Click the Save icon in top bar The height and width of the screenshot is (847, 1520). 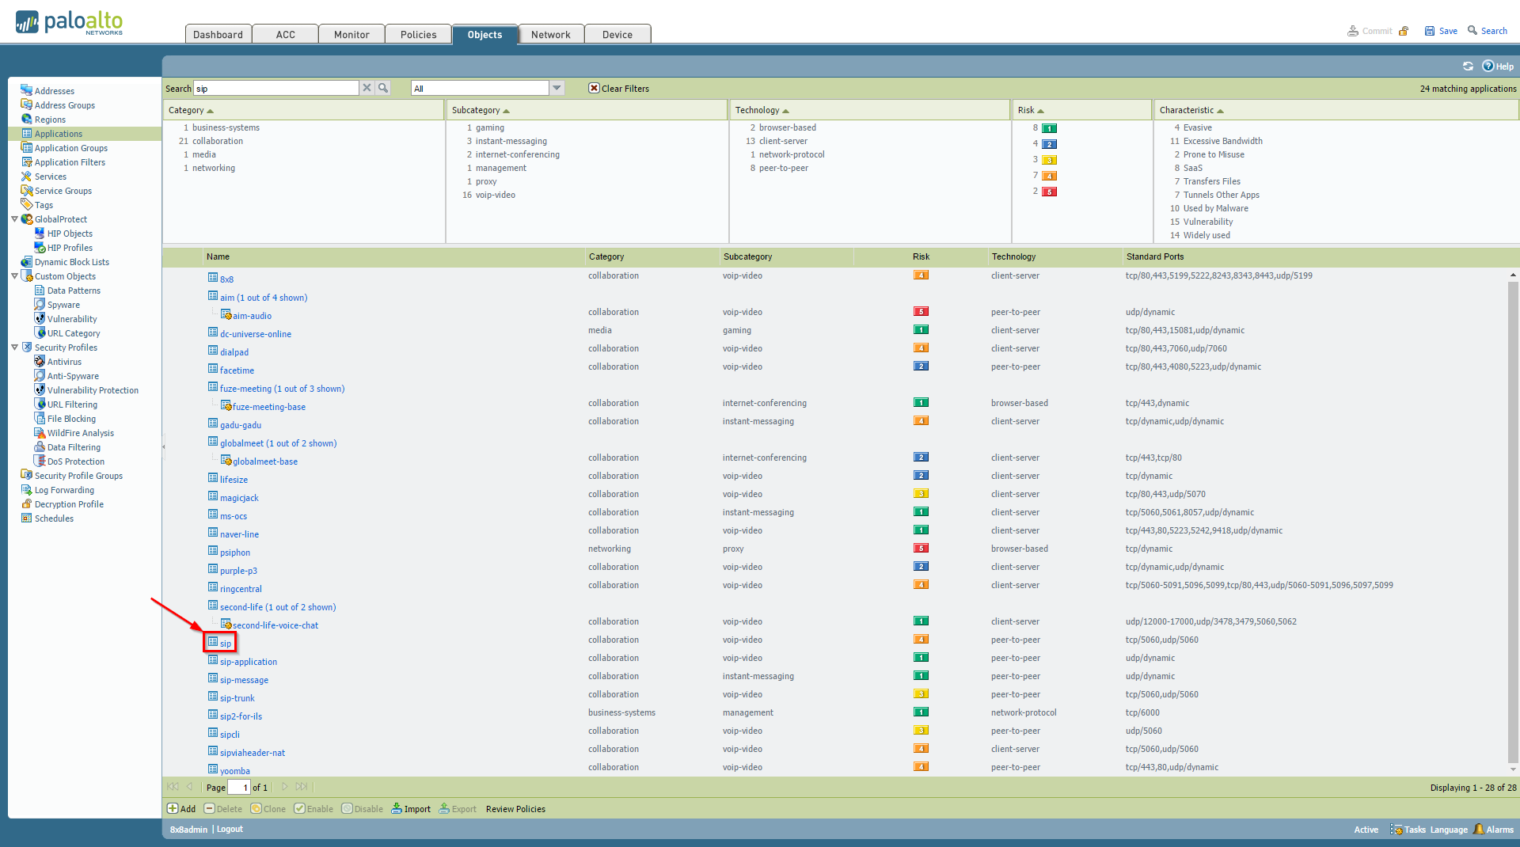[1430, 31]
